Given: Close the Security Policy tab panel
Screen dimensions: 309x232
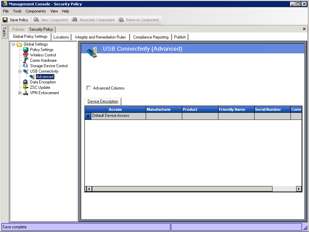Looking at the screenshot, I should point(304,29).
